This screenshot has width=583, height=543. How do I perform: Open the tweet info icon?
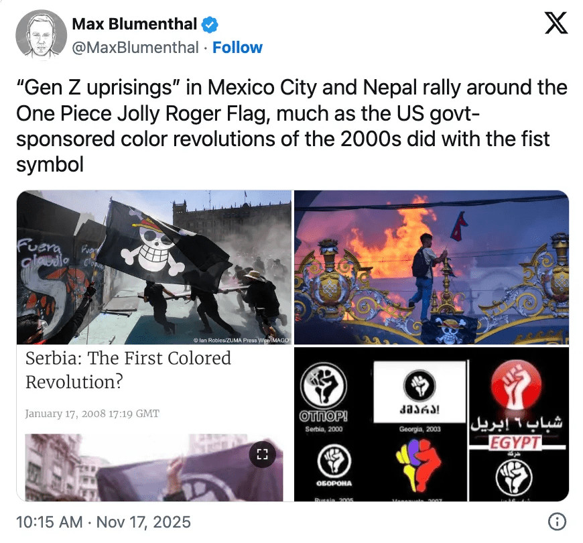[x=557, y=522]
